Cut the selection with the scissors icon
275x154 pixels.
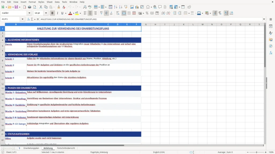click(x=41, y=7)
